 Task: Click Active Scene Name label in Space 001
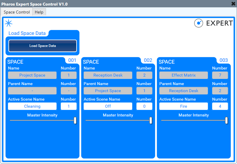[x=26, y=99]
